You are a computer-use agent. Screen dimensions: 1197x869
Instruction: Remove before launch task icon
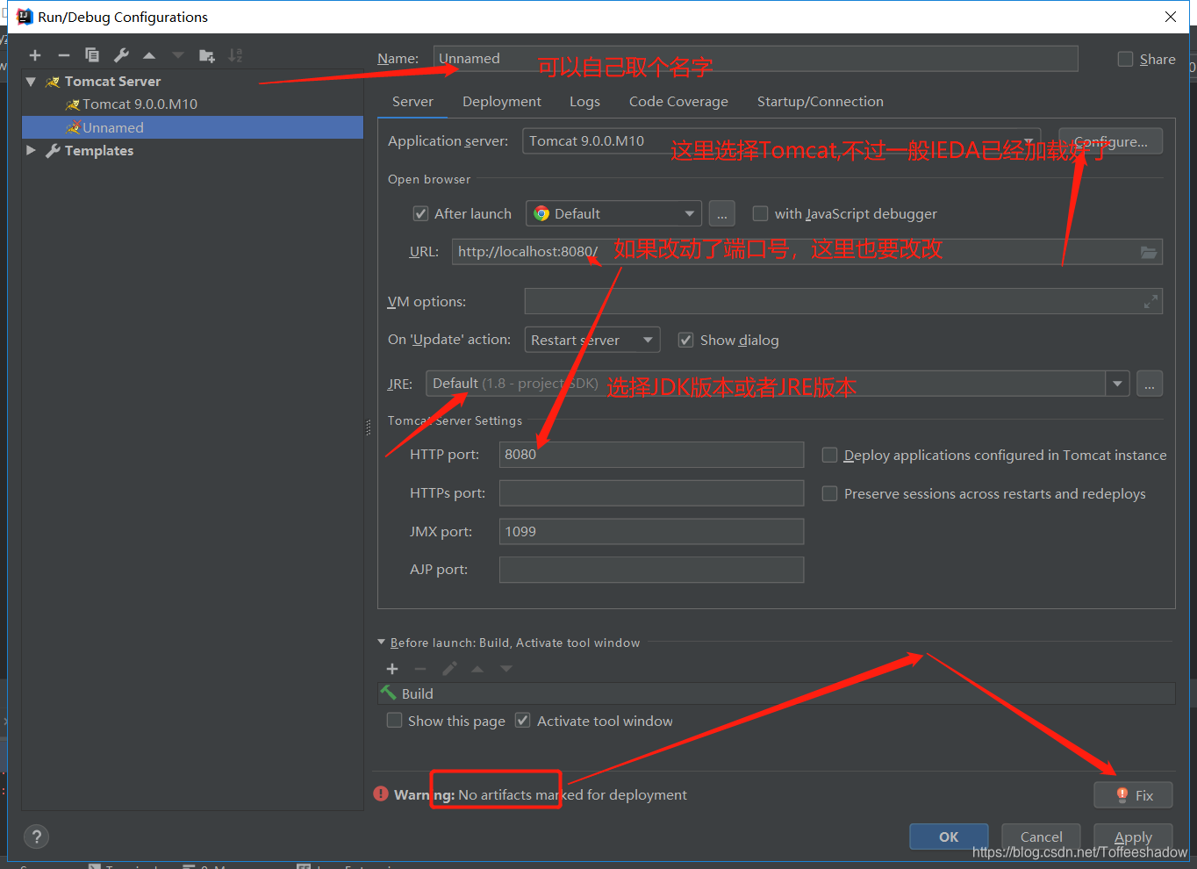pos(420,669)
